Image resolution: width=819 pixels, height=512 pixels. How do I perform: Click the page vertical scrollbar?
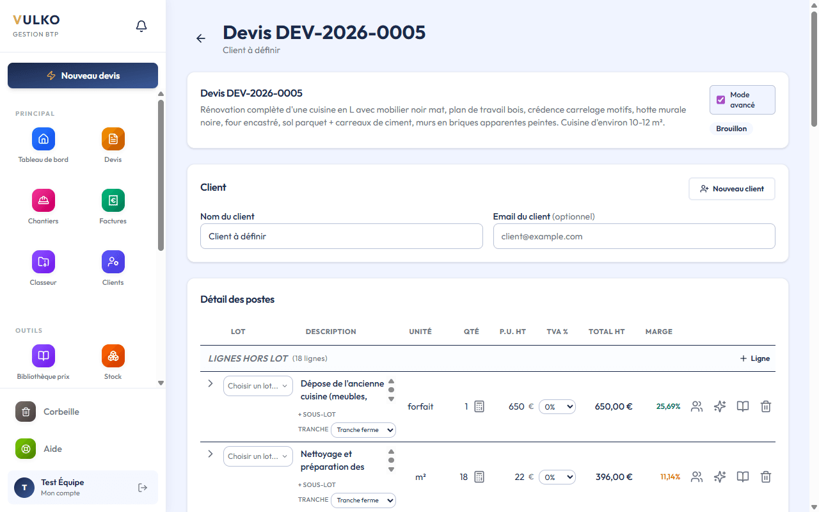[x=814, y=69]
